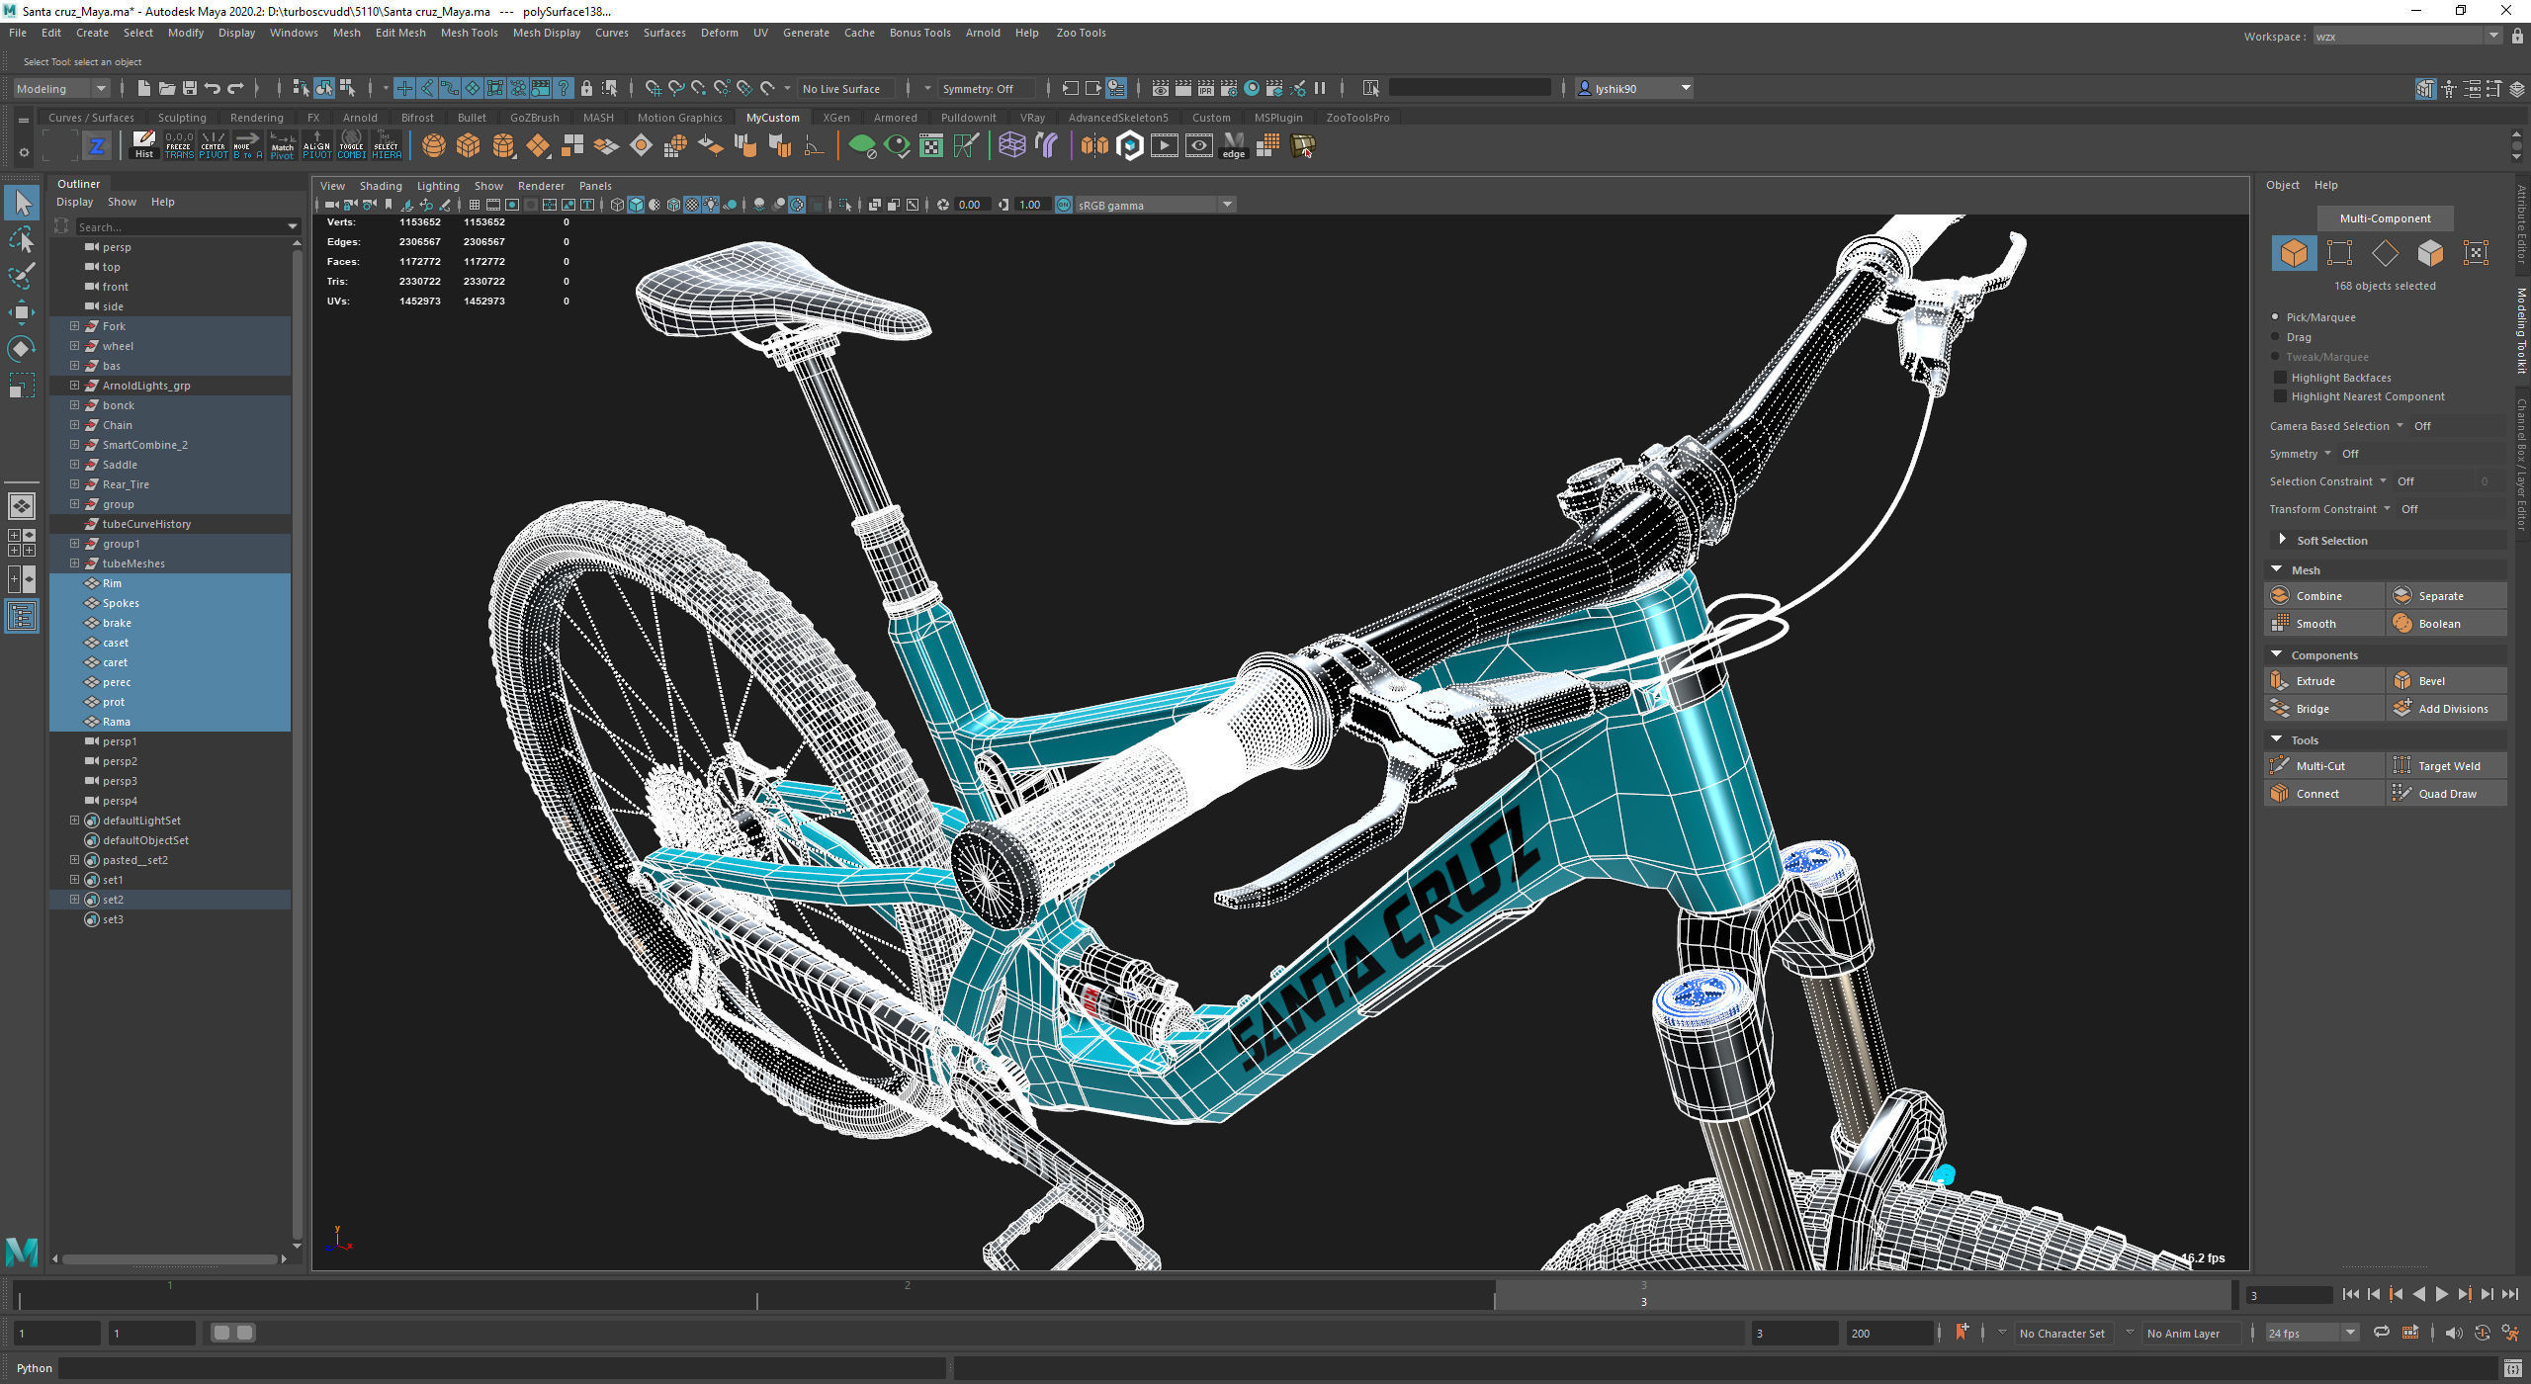Click the Toggle Combi shelf icon
The image size is (2531, 1384).
click(x=351, y=145)
